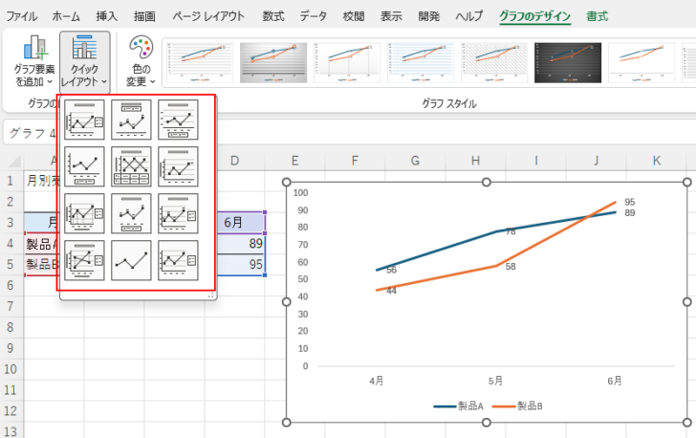Apply the fourth chart style with blue gridlines
The height and width of the screenshot is (438, 696).
[421, 62]
